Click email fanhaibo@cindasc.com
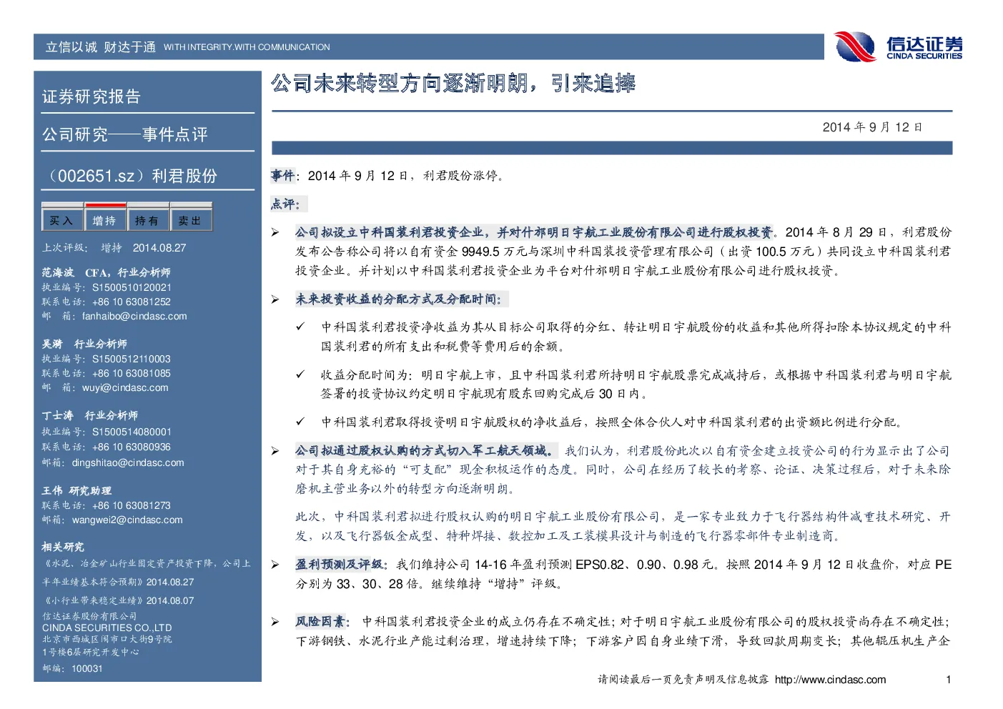 pyautogui.click(x=134, y=316)
